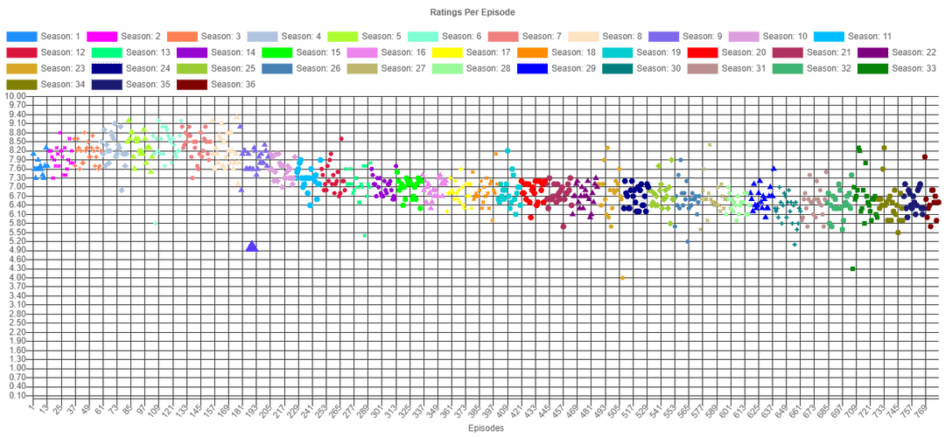Click the Season: 4 legend swatch
The width and height of the screenshot is (945, 437).
pyautogui.click(x=263, y=36)
